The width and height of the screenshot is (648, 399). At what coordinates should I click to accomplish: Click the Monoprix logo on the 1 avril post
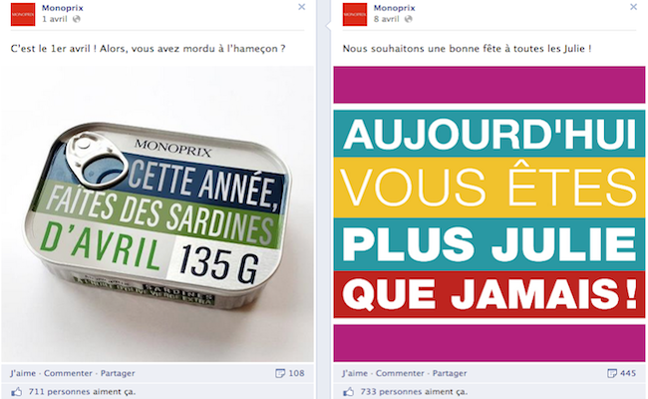point(23,14)
